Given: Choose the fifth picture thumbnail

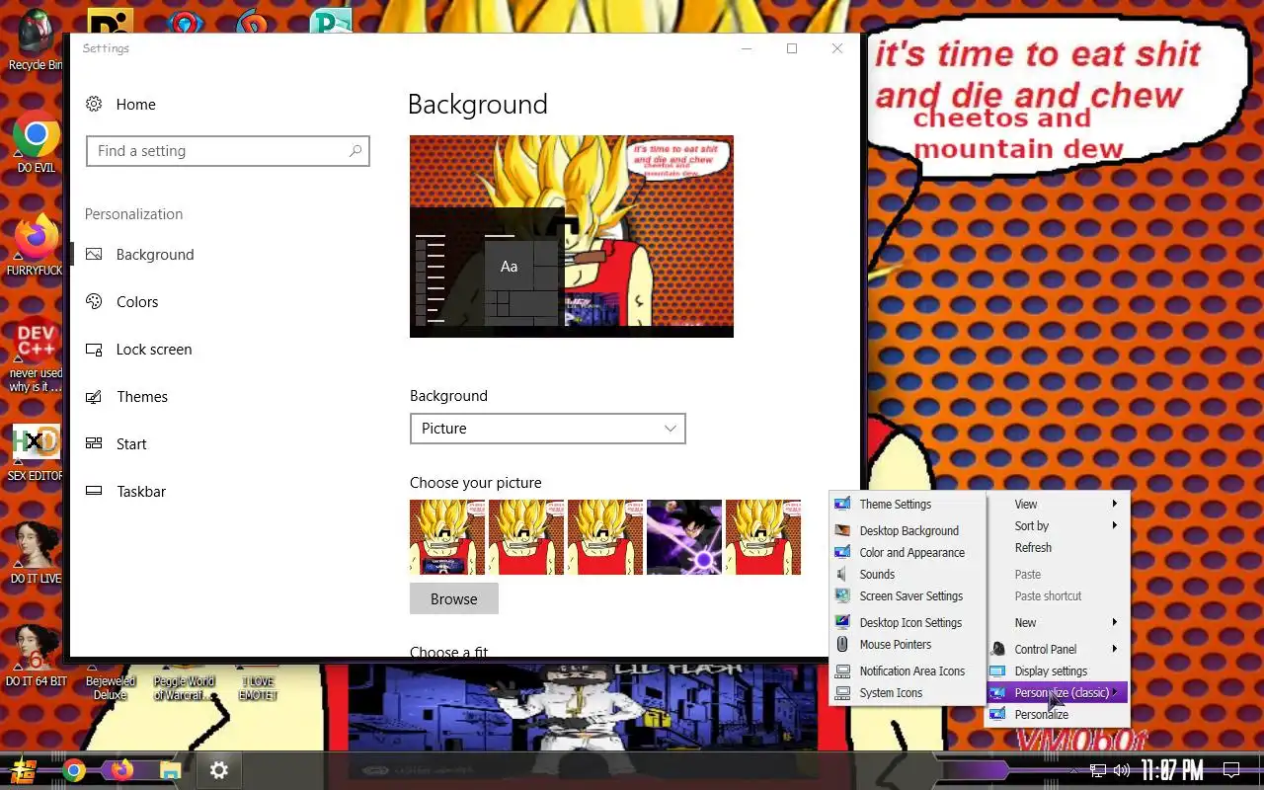Looking at the screenshot, I should [763, 537].
